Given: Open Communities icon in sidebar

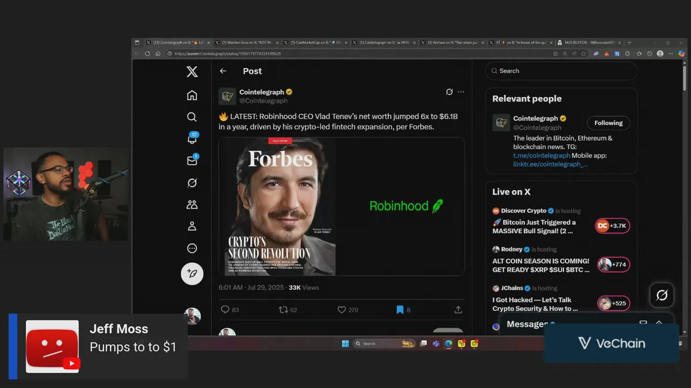Looking at the screenshot, I should (192, 205).
